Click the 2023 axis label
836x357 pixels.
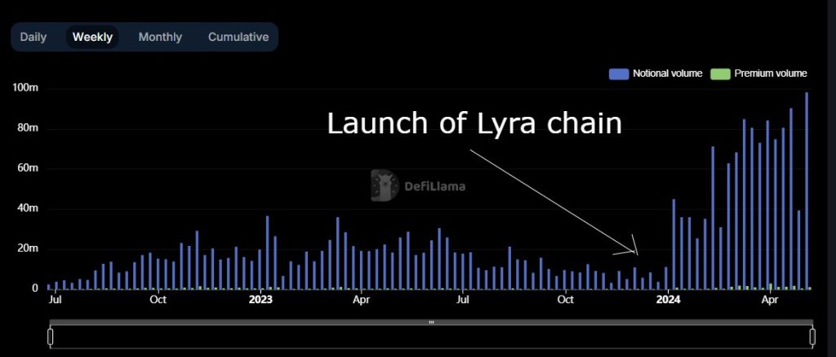point(260,300)
